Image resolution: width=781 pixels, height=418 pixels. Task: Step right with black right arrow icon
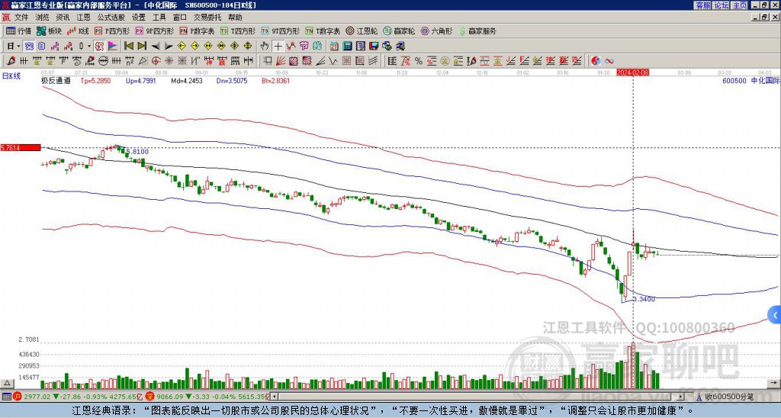(x=169, y=47)
